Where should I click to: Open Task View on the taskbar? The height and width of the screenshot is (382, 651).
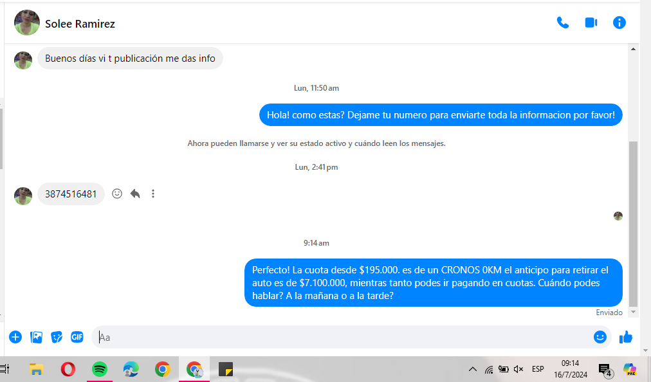point(5,369)
